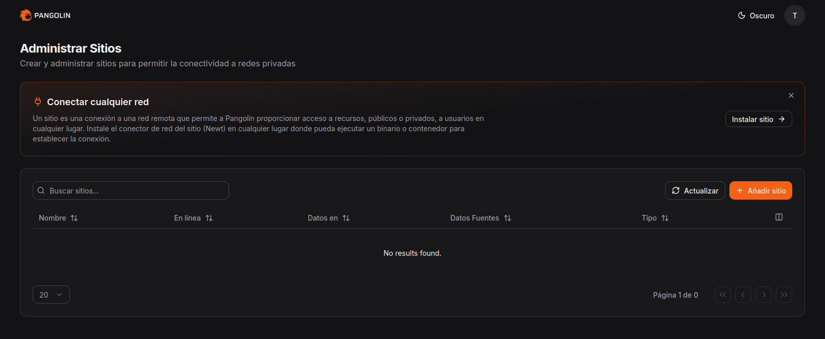Sort the table by Nombre column
This screenshot has height=339, width=825.
(x=58, y=218)
